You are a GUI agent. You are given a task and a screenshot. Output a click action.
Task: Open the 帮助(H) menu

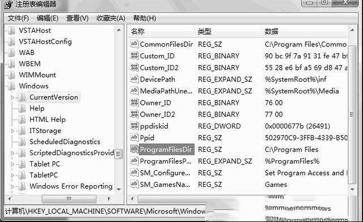point(145,18)
